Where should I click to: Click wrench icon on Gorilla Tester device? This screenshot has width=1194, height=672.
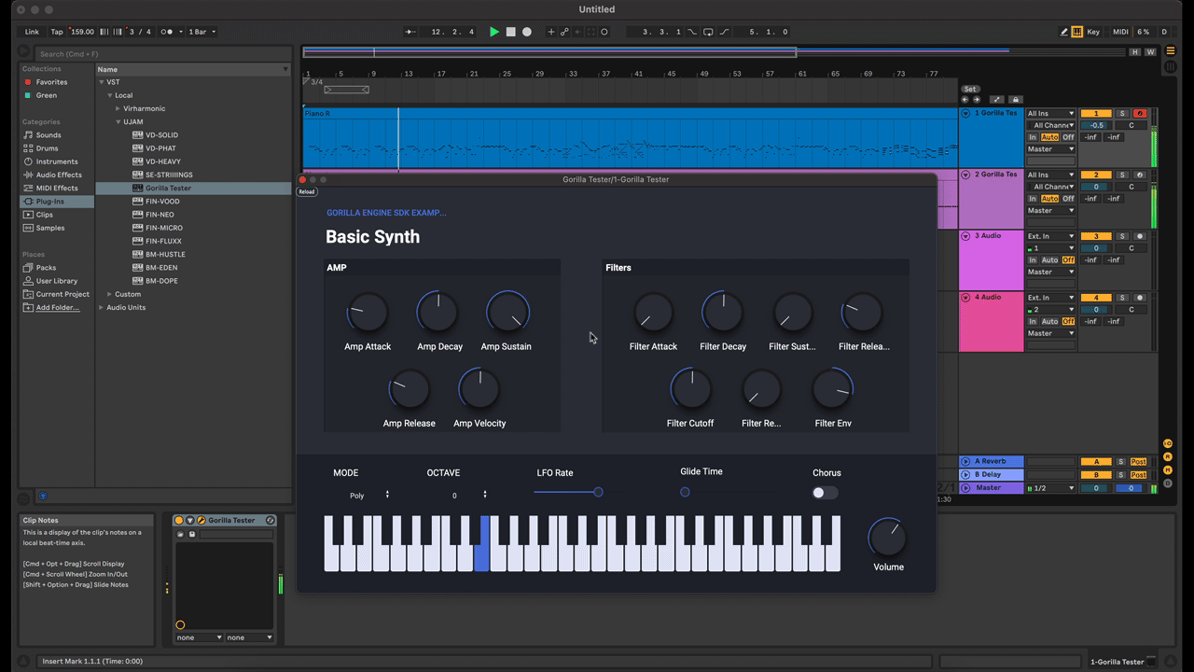pos(201,520)
